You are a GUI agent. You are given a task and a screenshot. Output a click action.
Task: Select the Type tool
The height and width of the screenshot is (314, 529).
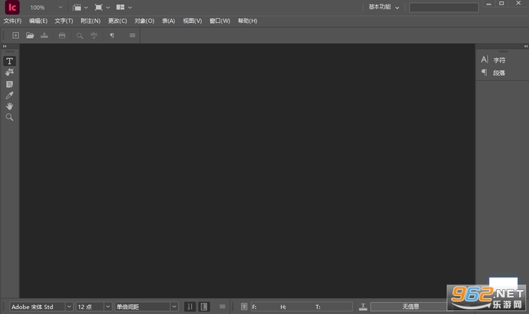click(9, 61)
